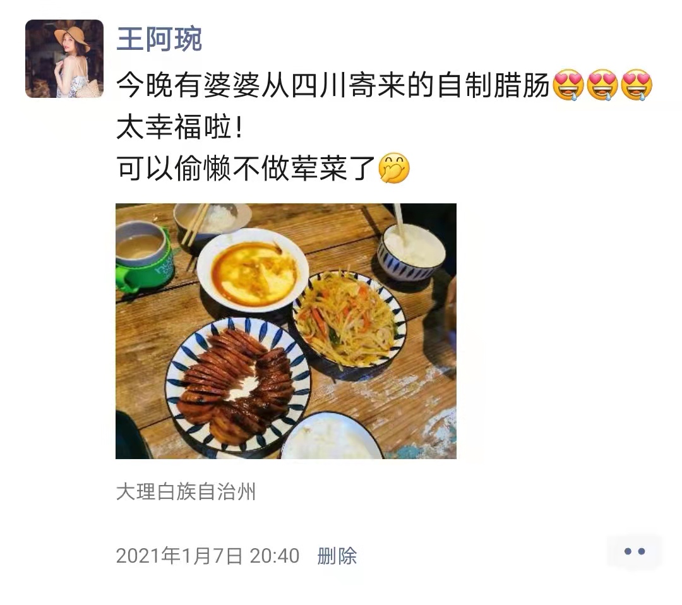Image resolution: width=682 pixels, height=605 pixels.
Task: Click the first heart-eyes emoji
Action: 568,85
